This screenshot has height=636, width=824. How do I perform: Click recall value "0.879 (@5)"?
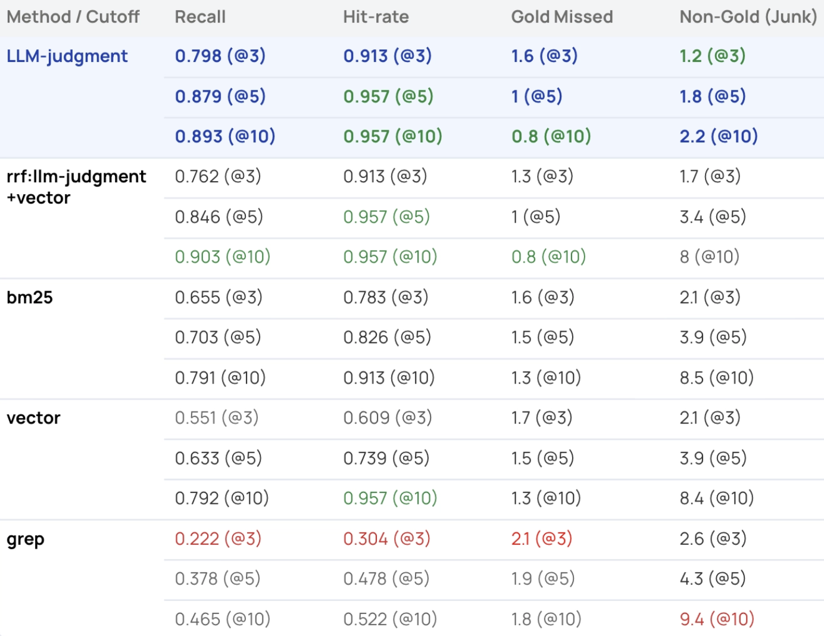[220, 96]
